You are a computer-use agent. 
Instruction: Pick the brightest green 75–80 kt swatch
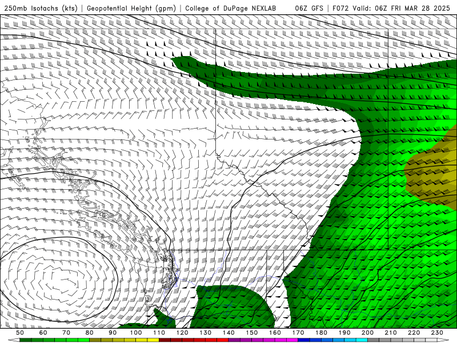(x=83, y=340)
